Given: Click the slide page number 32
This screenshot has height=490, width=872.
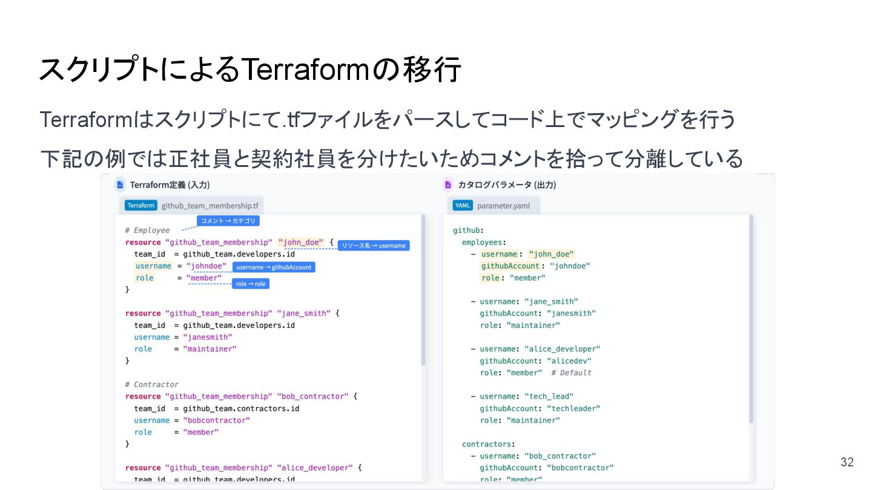Looking at the screenshot, I should (x=847, y=462).
